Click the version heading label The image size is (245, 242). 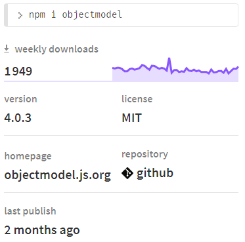[21, 99]
